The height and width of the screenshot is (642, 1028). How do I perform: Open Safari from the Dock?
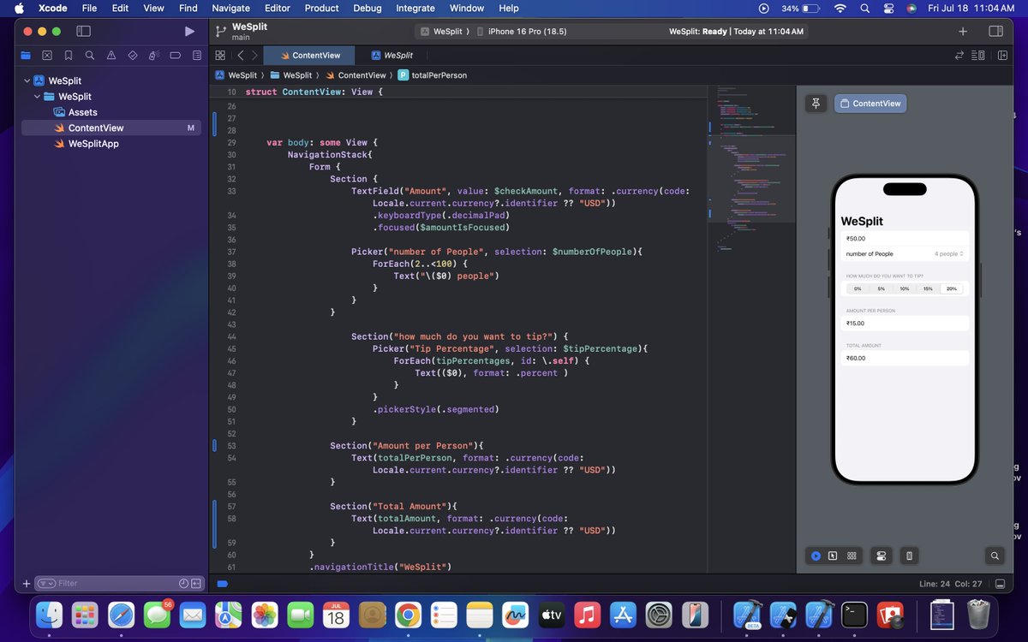[x=121, y=615]
